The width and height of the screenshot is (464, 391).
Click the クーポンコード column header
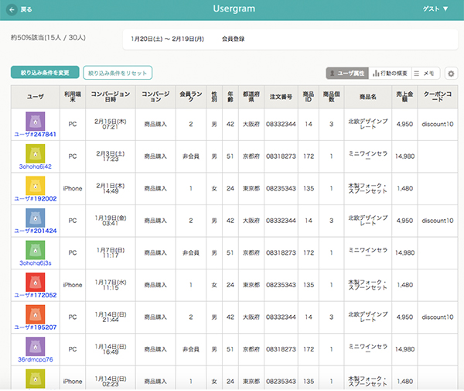438,97
